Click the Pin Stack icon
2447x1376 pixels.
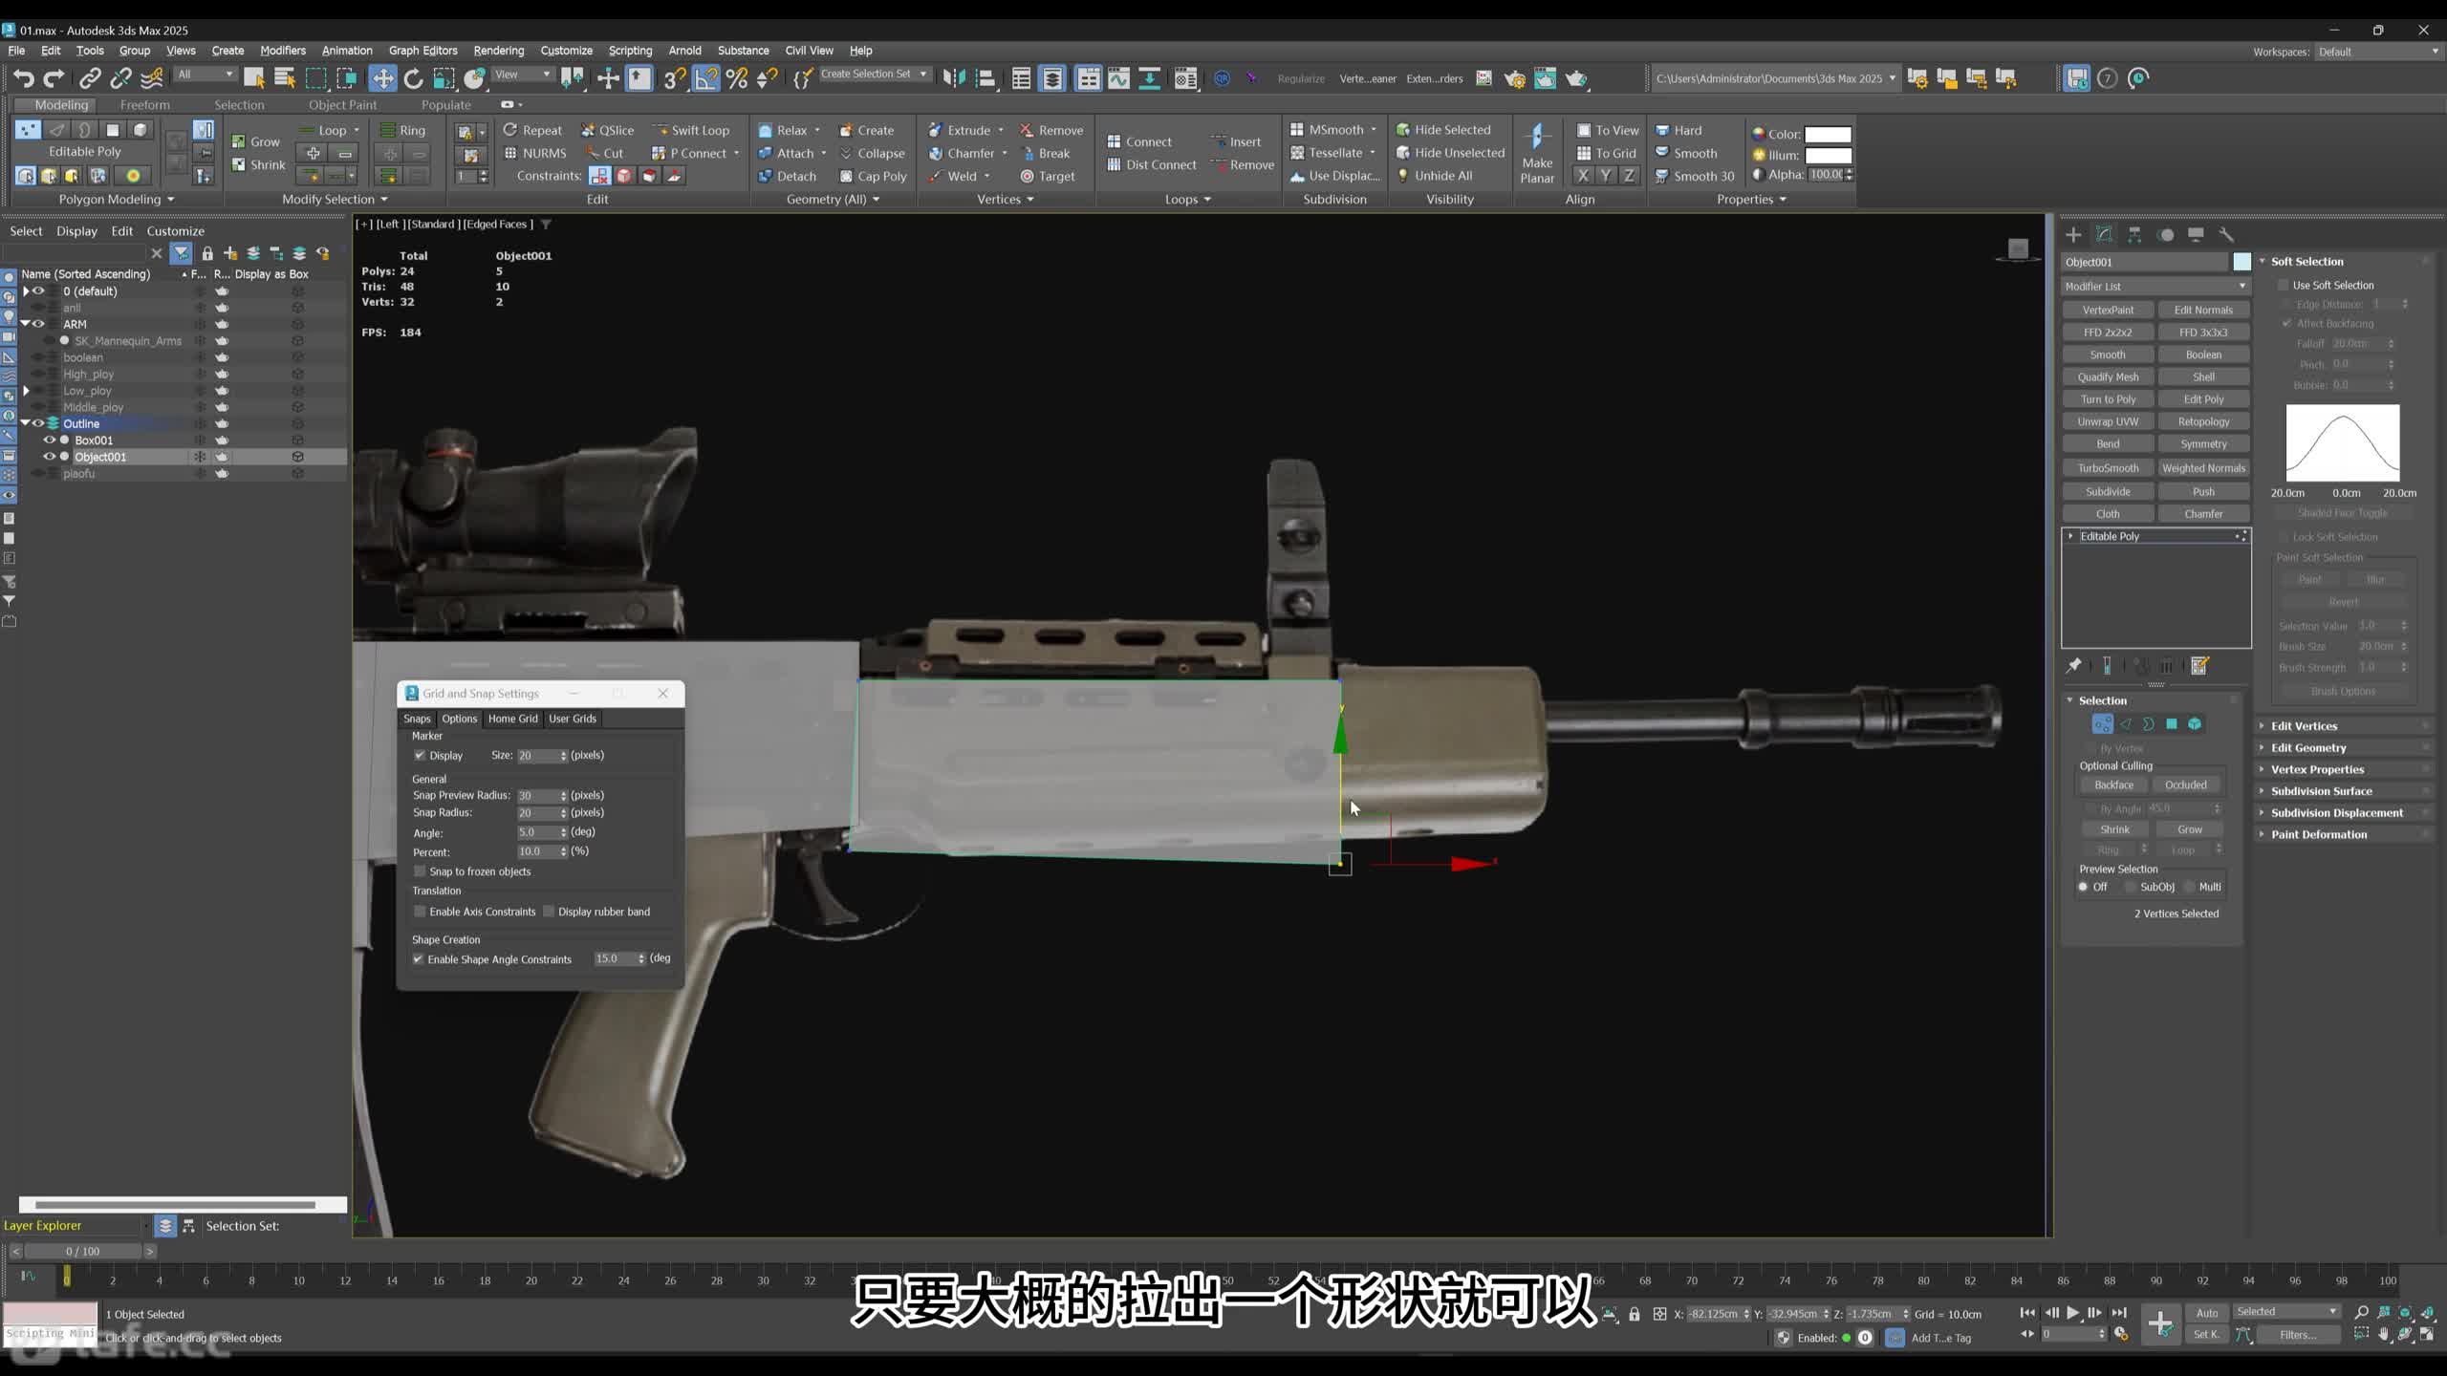[x=2073, y=666]
